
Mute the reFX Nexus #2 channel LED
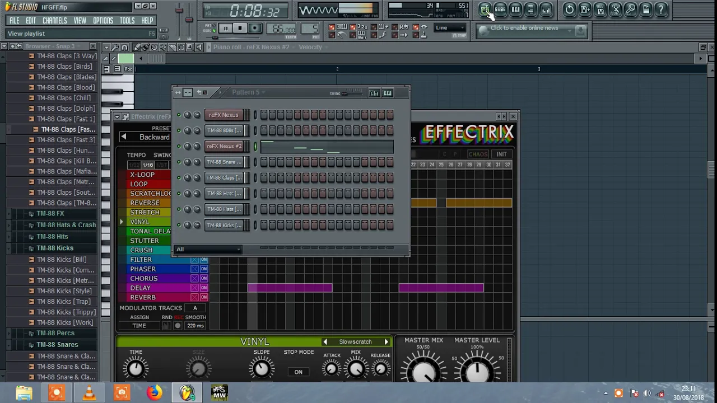pos(179,146)
